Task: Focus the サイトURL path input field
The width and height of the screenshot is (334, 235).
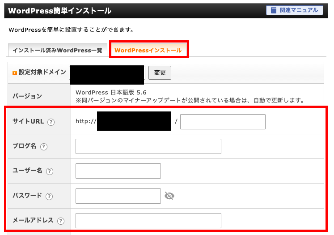Action: (223, 122)
